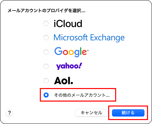Click the word Exchange in the provider list
This screenshot has width=152, height=124.
pyautogui.click(x=108, y=38)
